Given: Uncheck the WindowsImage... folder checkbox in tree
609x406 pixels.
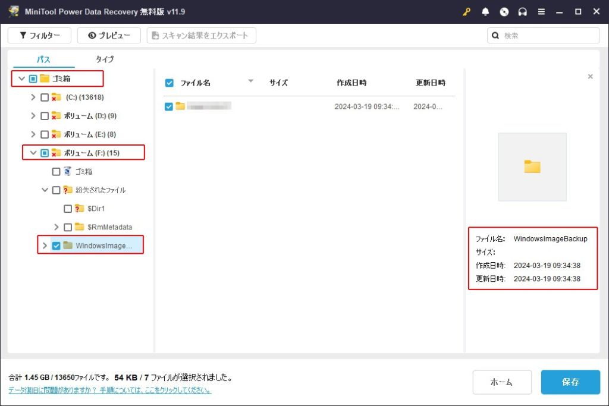Looking at the screenshot, I should pos(56,246).
